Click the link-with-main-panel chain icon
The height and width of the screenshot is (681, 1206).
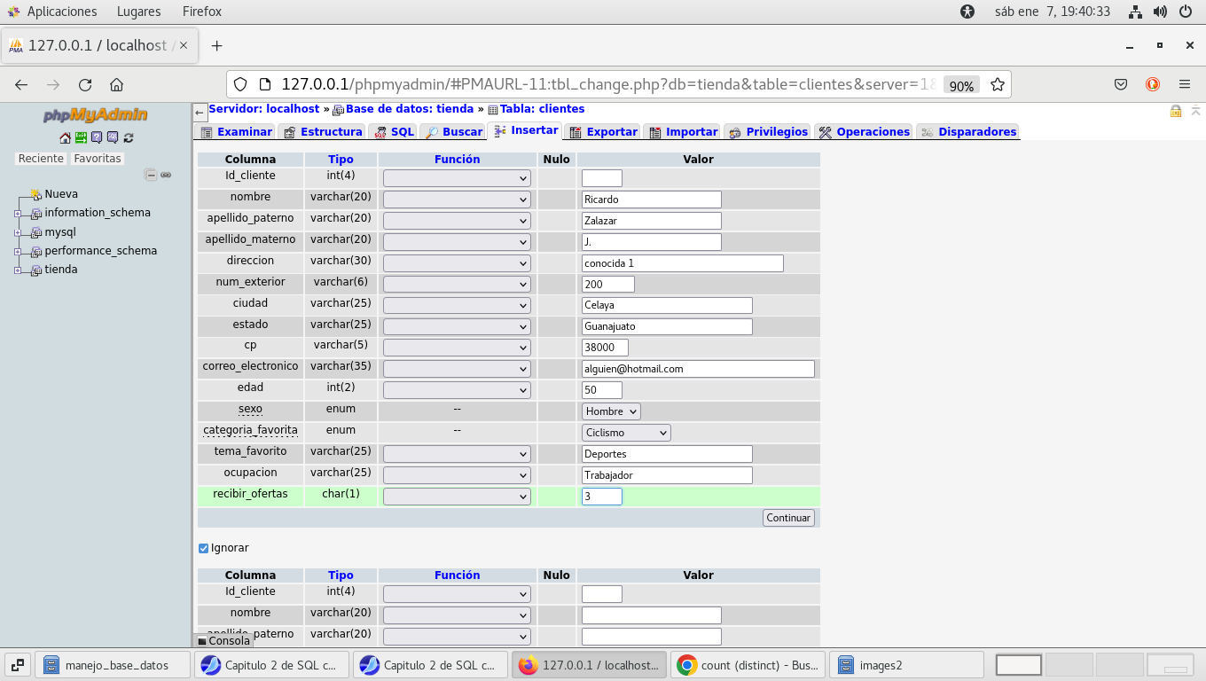[166, 176]
